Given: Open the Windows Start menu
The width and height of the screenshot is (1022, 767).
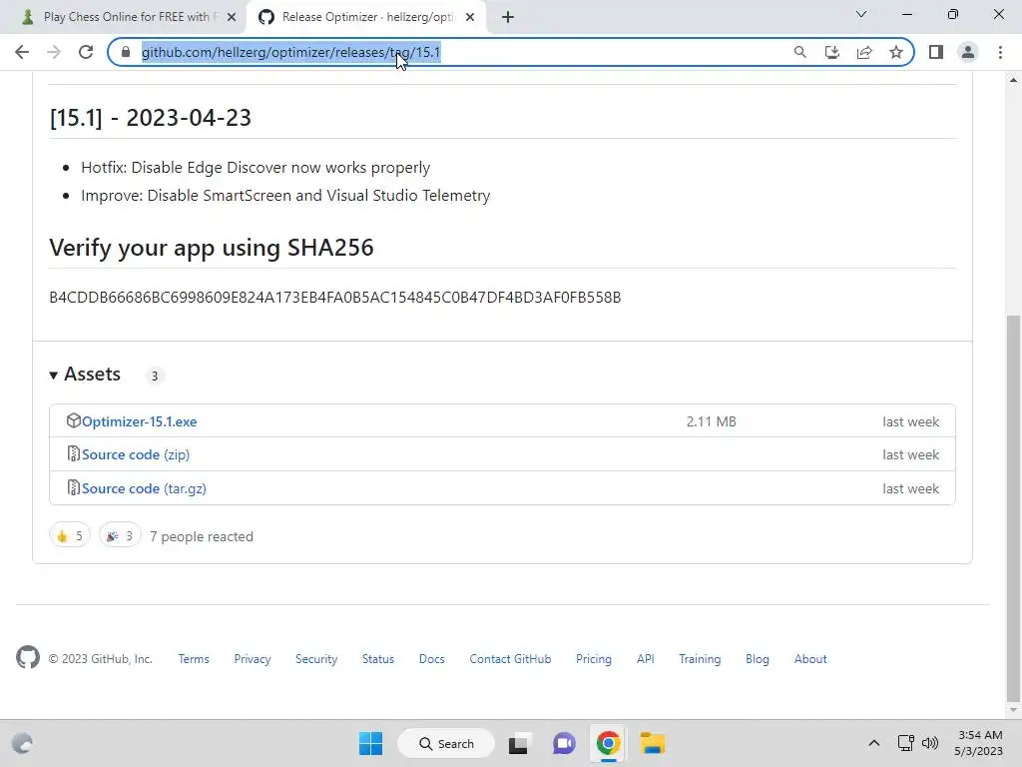Looking at the screenshot, I should pyautogui.click(x=371, y=743).
